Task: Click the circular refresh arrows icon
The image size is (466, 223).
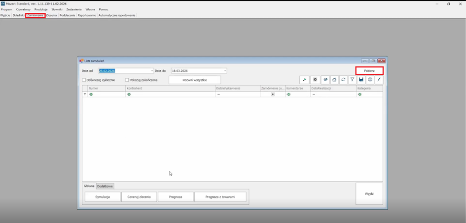Action: pyautogui.click(x=343, y=80)
